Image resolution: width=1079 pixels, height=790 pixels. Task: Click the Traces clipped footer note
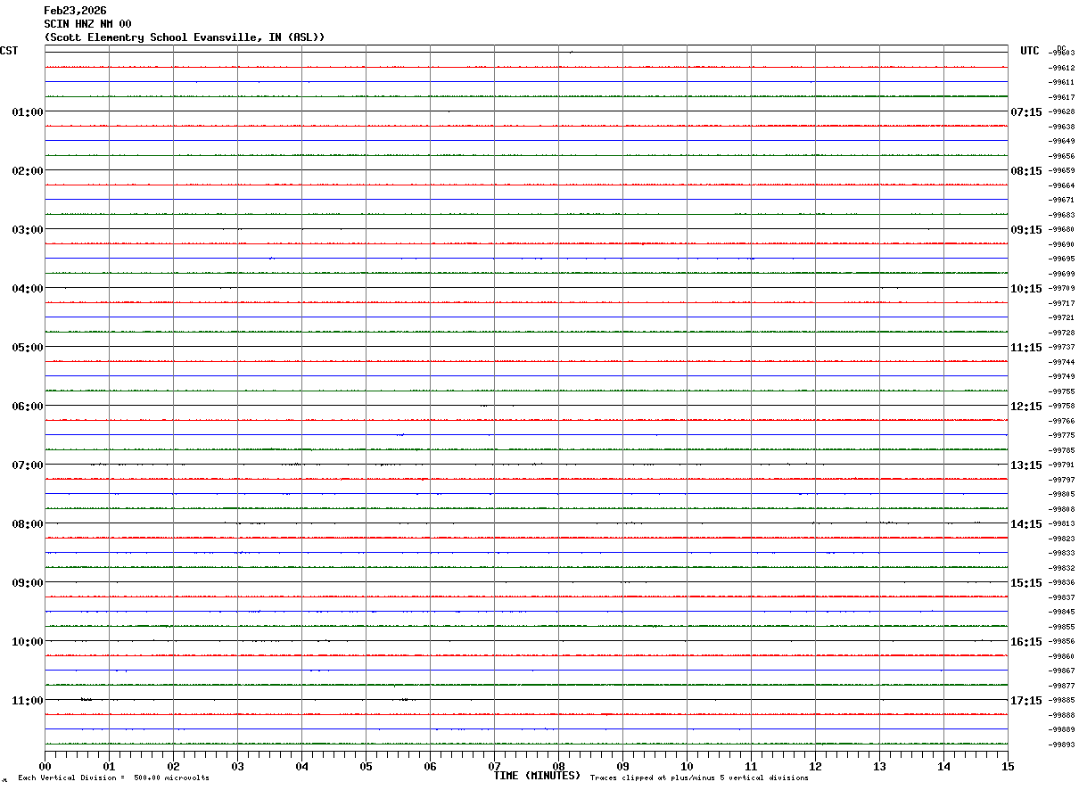(699, 778)
